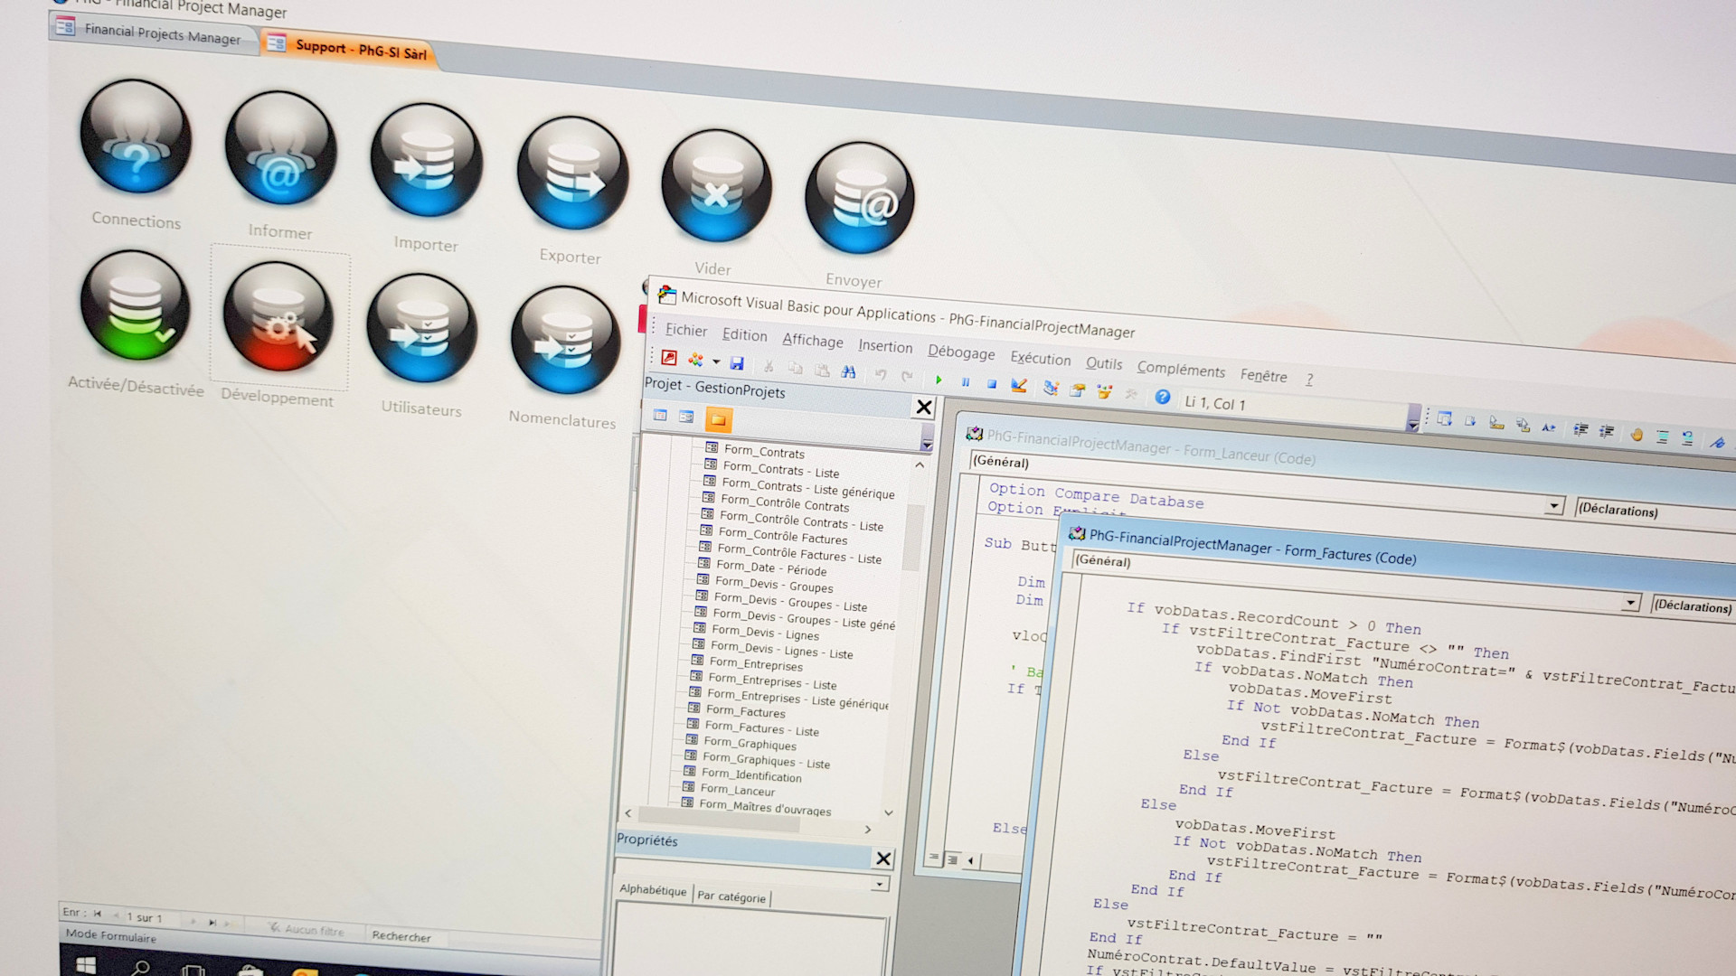The image size is (1736, 976).
Task: Open the Exécution menu
Action: tap(1040, 359)
